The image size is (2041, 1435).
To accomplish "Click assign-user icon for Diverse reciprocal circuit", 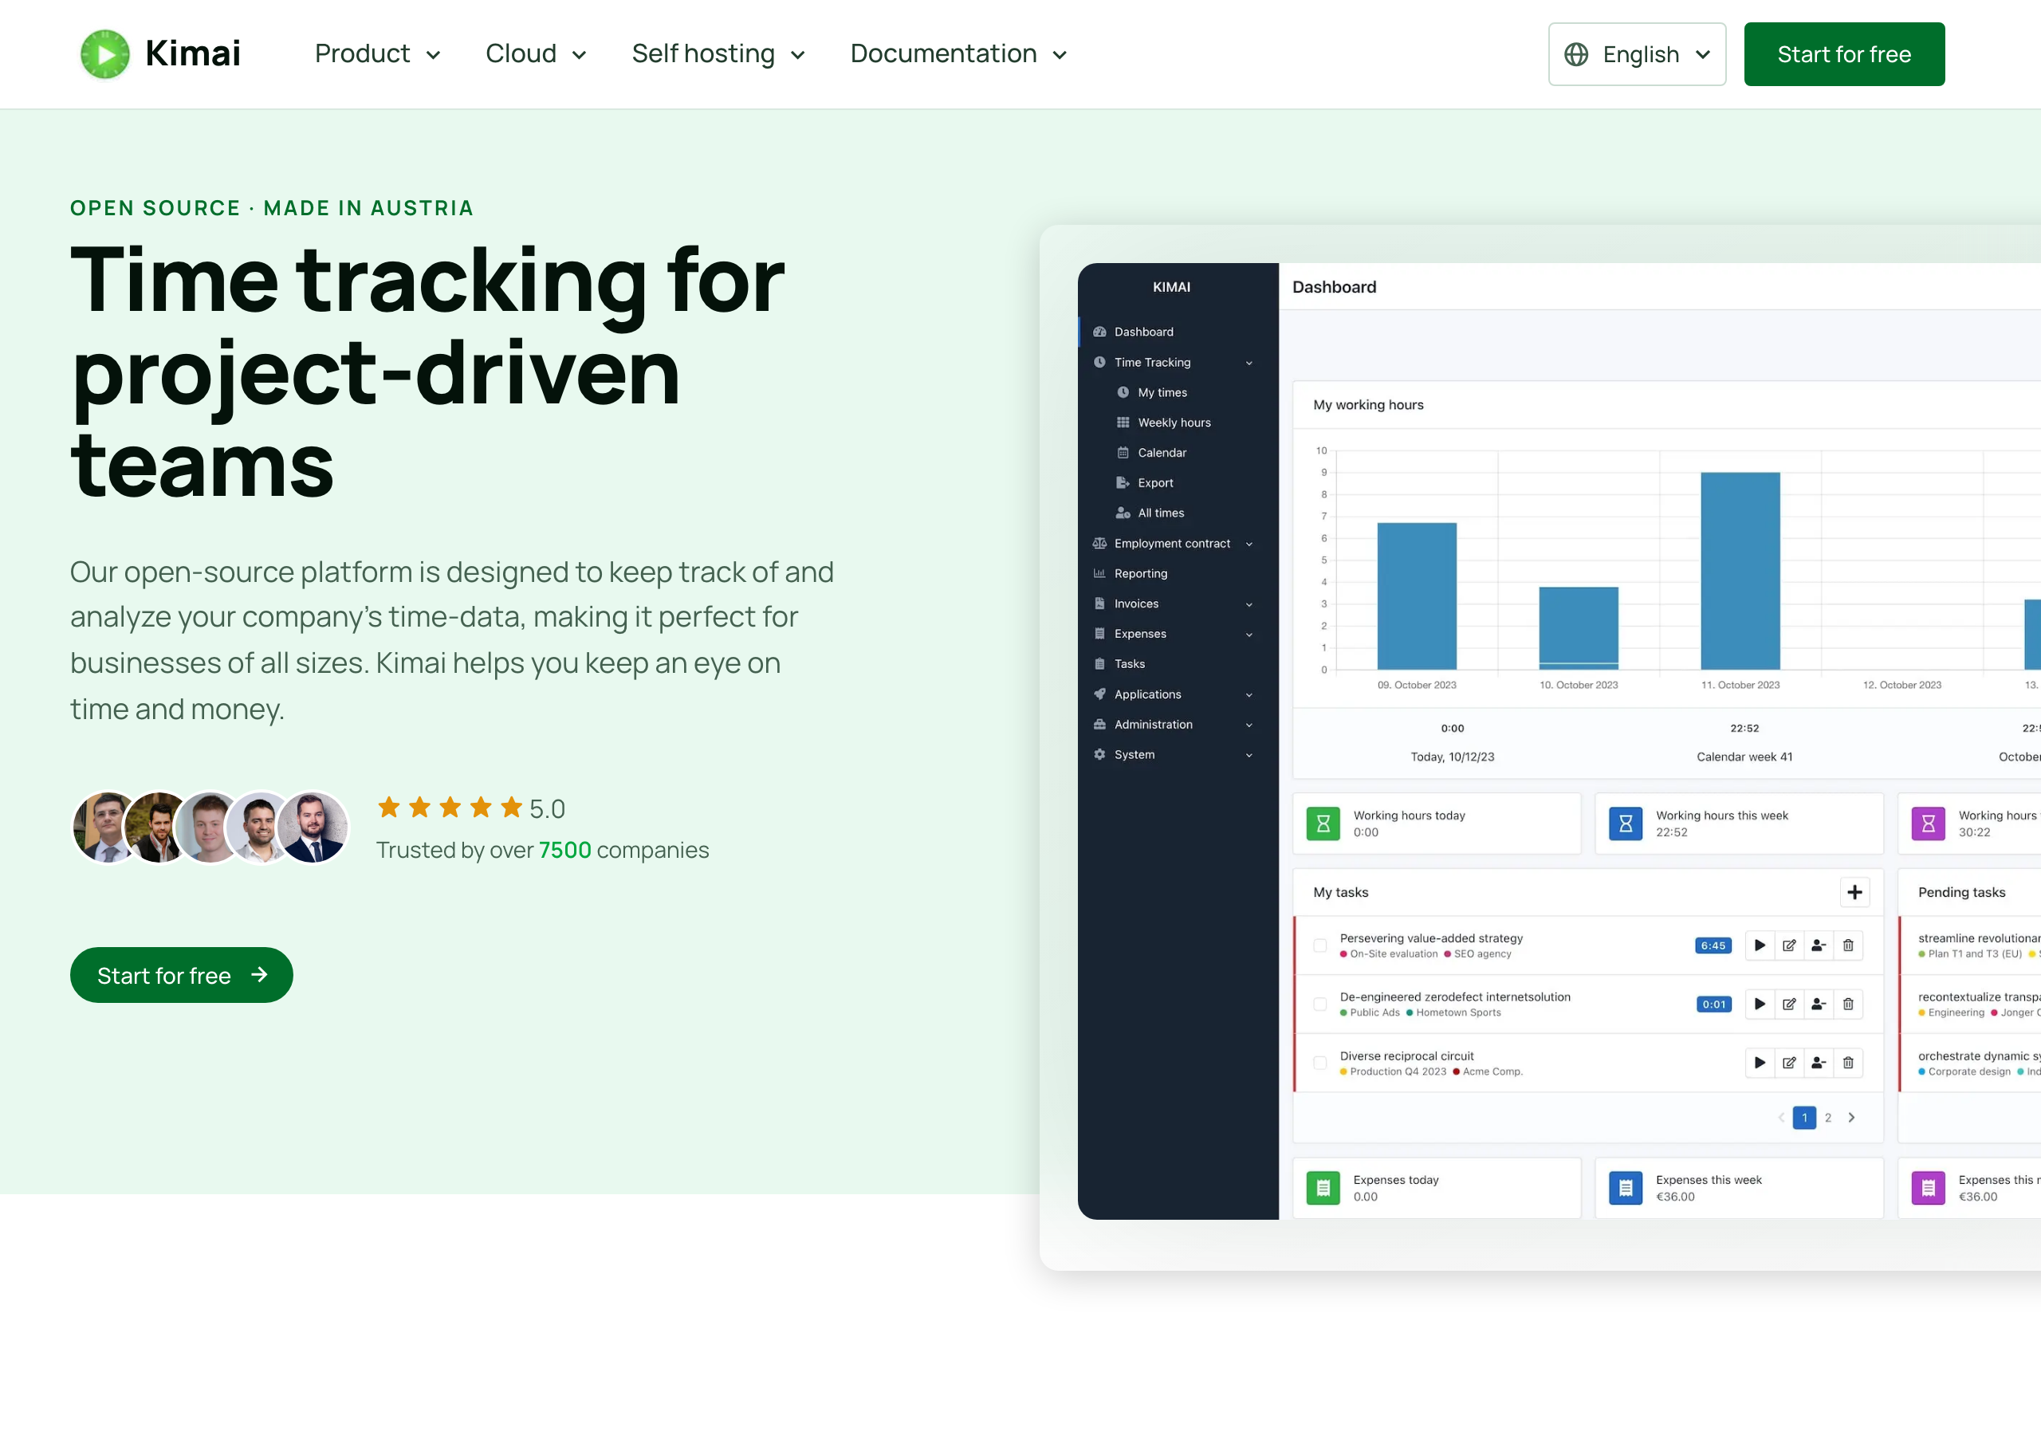I will [1818, 1063].
